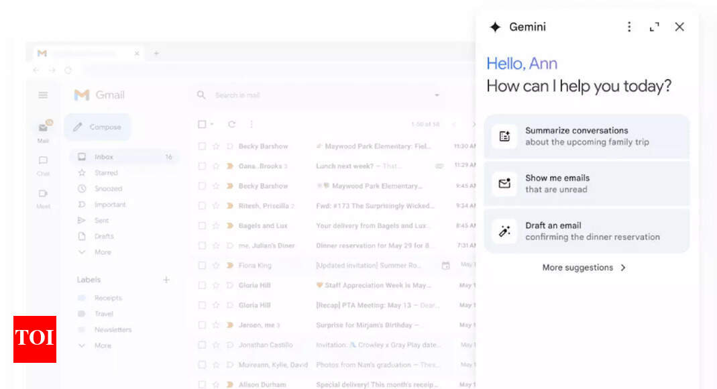The height and width of the screenshot is (389, 717).
Task: Star the Bagels and Lux email
Action: [x=216, y=226]
